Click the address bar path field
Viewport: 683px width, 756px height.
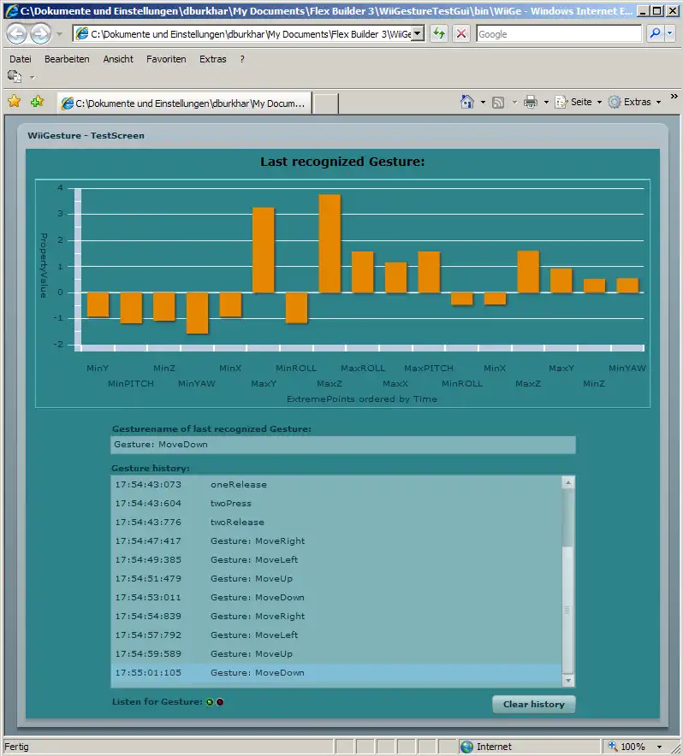(244, 33)
